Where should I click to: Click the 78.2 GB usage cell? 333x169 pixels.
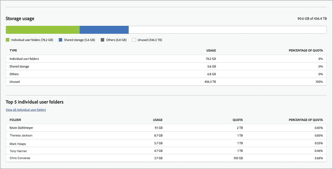click(211, 59)
